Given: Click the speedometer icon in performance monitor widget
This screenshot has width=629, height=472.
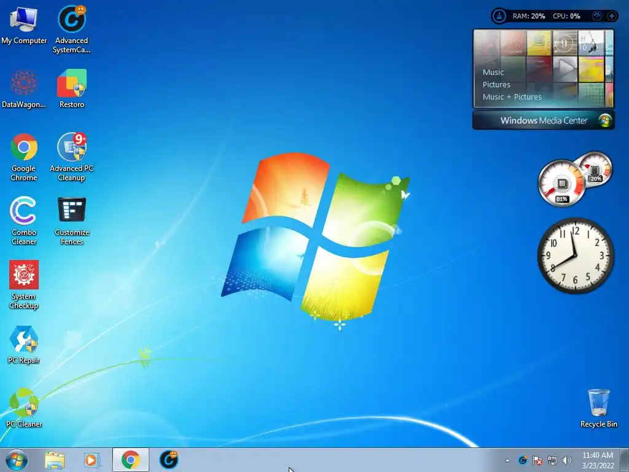Looking at the screenshot, I should (597, 16).
